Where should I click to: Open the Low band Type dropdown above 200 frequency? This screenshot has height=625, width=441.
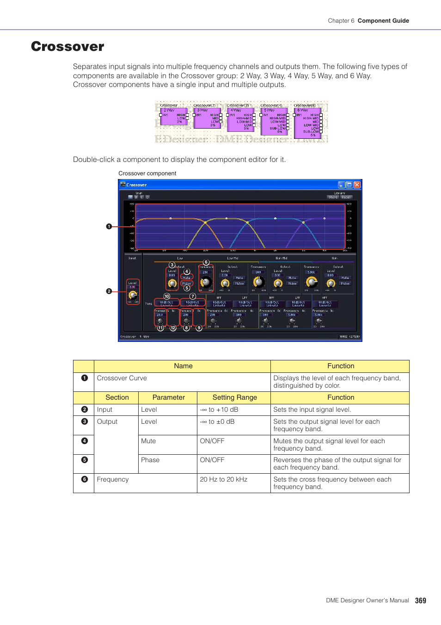(193, 303)
